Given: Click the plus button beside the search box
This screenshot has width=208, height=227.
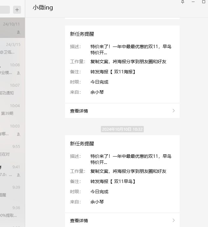Looking at the screenshot, I should [x=17, y=10].
